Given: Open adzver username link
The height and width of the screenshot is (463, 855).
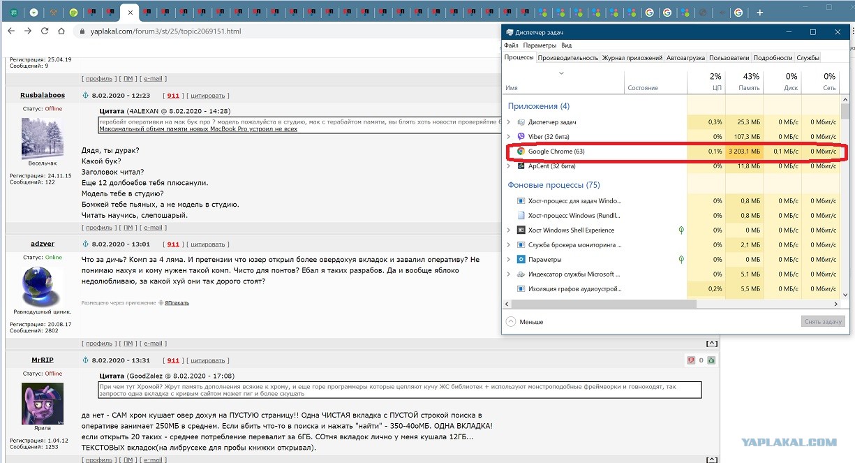Looking at the screenshot, I should 43,244.
